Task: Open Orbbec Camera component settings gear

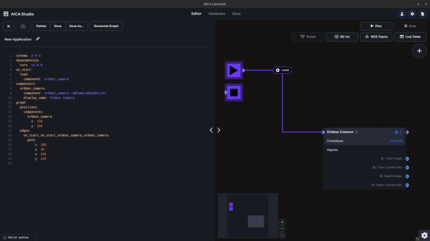Action: (x=396, y=132)
